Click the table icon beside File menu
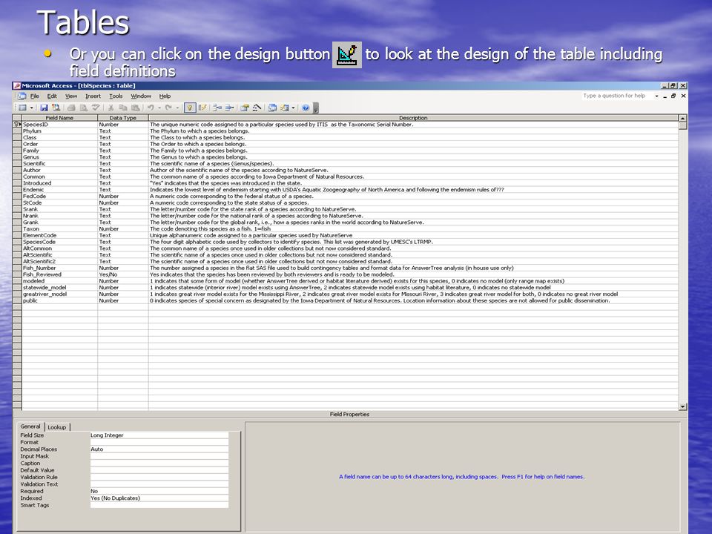The height and width of the screenshot is (534, 712). point(22,96)
